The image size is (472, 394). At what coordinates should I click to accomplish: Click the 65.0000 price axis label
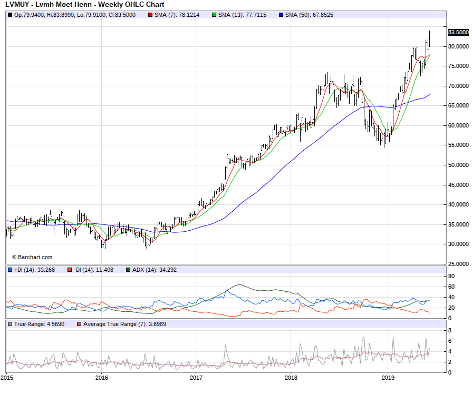click(458, 105)
